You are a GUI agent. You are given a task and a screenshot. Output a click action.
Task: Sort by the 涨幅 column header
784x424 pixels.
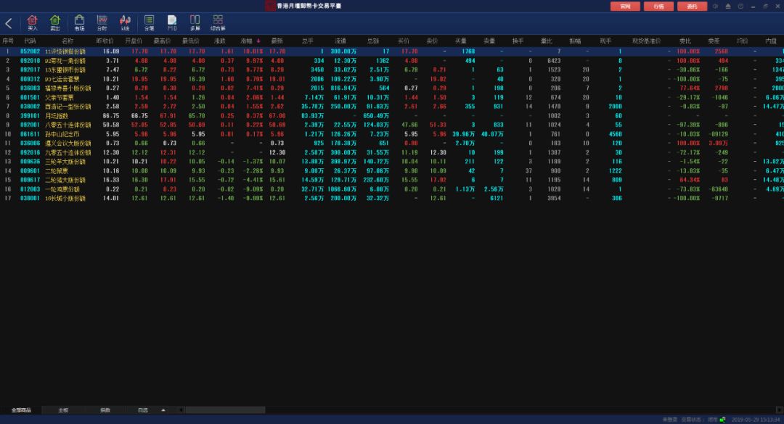click(250, 41)
